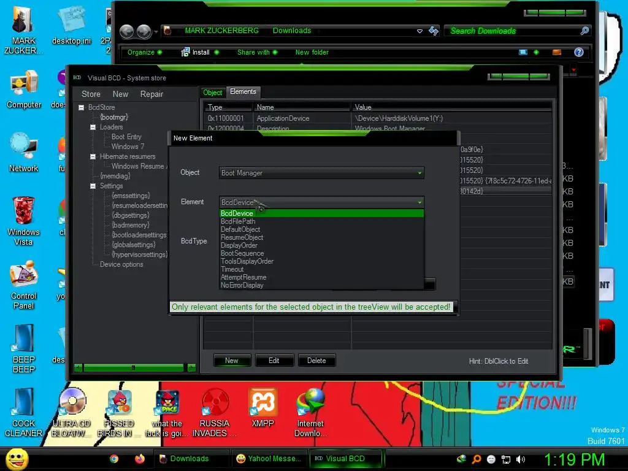The width and height of the screenshot is (628, 471).
Task: Open the Repair menu
Action: 151,94
